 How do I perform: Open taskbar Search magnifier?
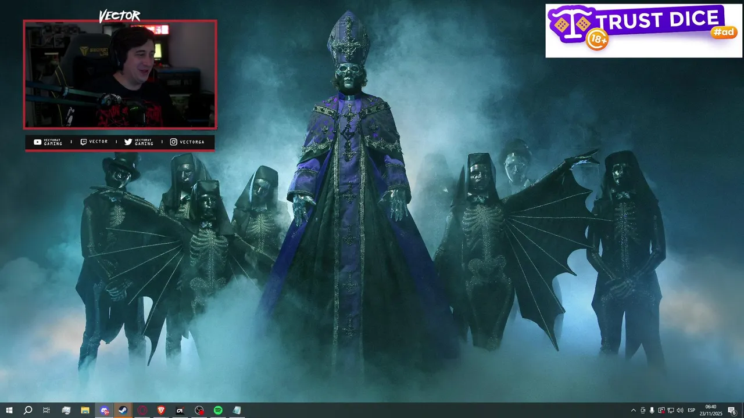[28, 410]
